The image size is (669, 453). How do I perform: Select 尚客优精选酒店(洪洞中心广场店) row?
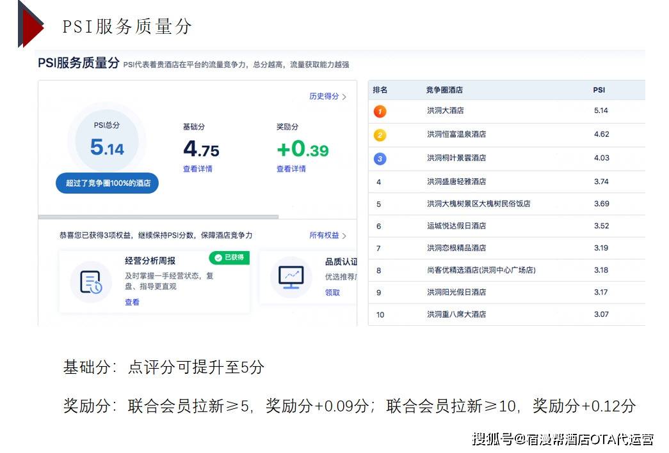coord(481,270)
